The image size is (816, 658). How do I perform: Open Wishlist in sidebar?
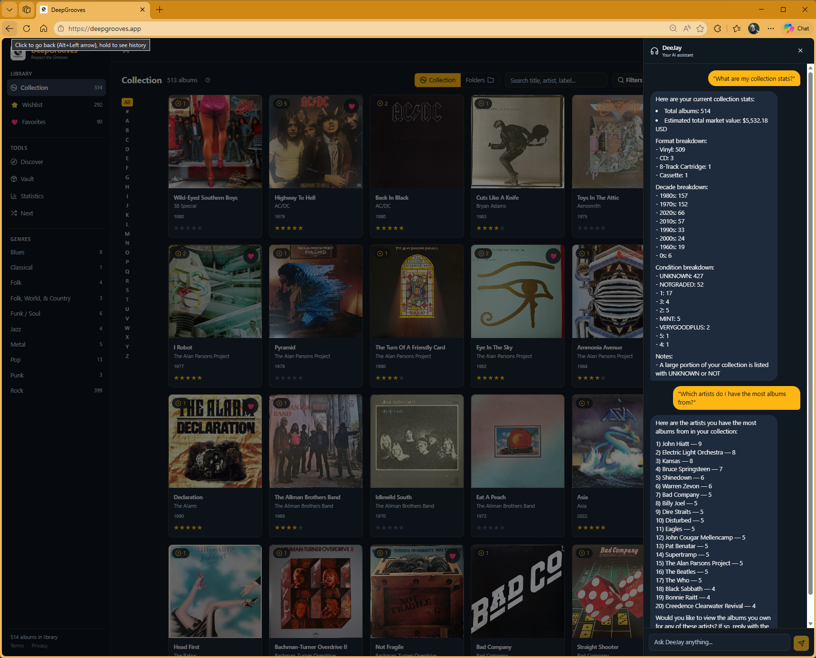[x=57, y=105]
